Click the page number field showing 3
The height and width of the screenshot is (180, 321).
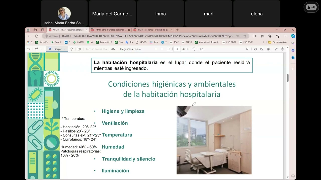[x=177, y=49]
